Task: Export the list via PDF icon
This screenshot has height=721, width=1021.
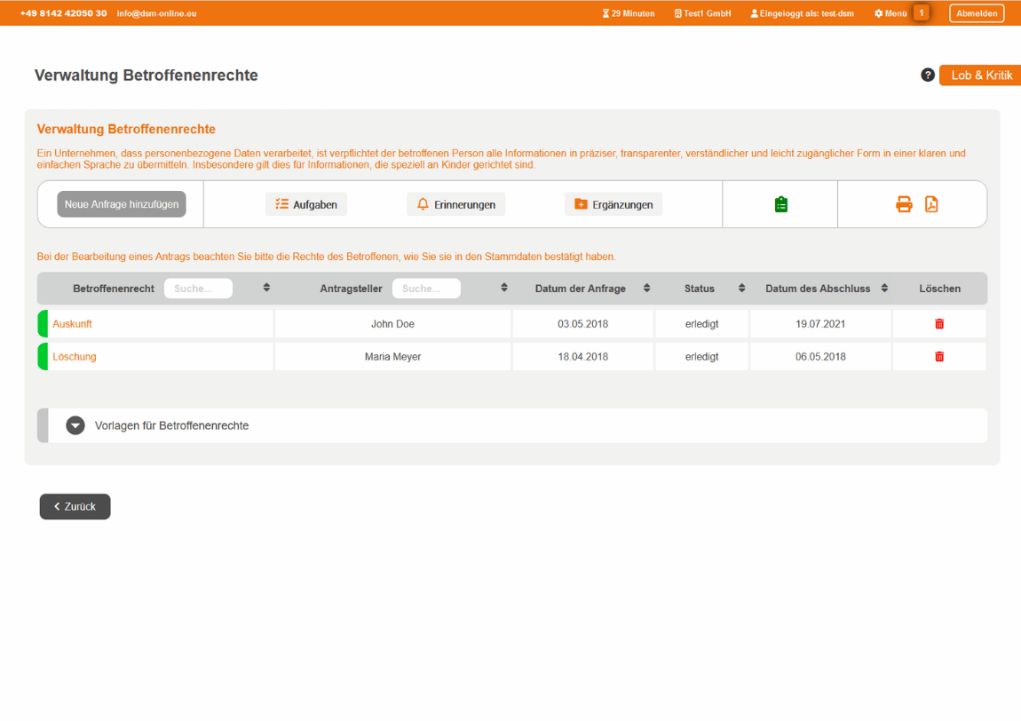Action: (931, 204)
